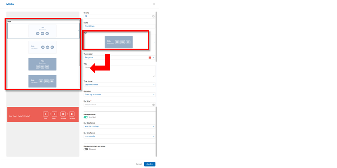The image size is (337, 168).
Task: Click the Cancel button
Action: pyautogui.click(x=139, y=164)
